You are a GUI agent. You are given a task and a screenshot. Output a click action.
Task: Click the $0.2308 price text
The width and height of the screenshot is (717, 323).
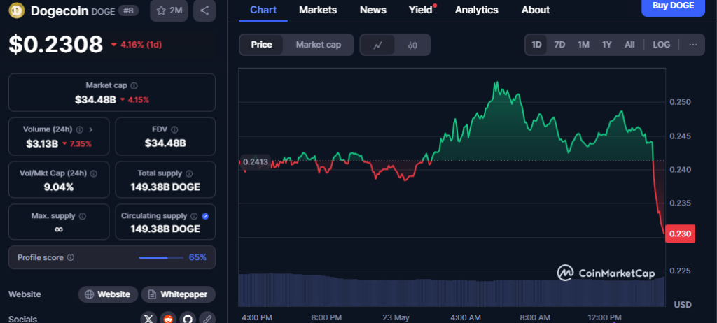pos(56,45)
